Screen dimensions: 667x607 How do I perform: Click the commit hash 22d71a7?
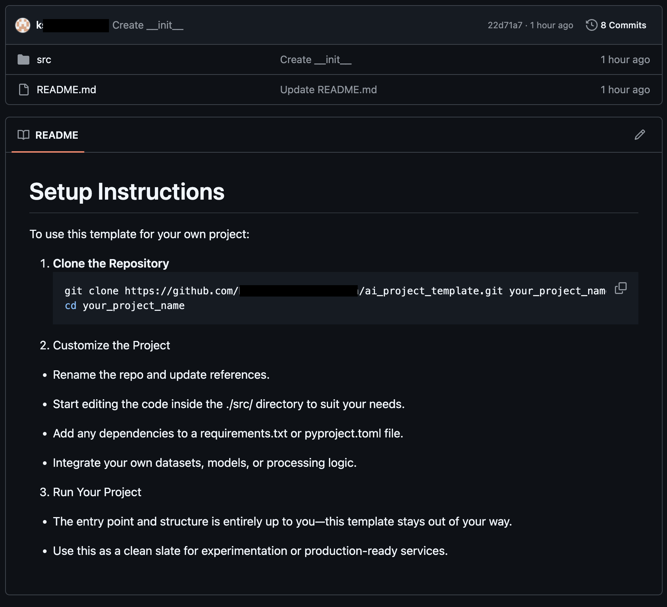pos(505,25)
